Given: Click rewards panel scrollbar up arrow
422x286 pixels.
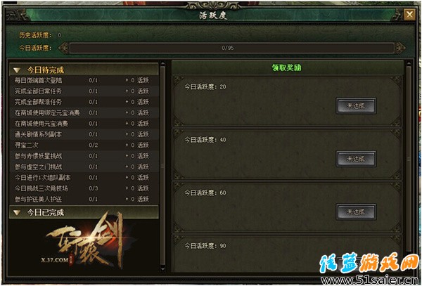Looking at the screenshot, I should coord(409,64).
